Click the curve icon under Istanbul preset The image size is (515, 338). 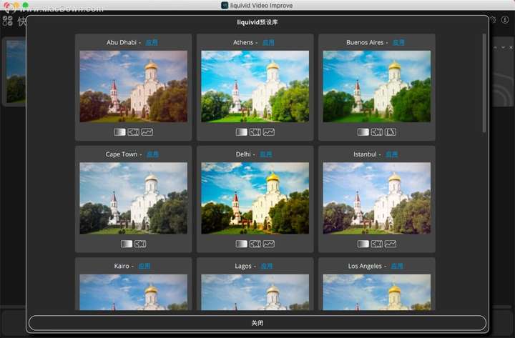(x=391, y=244)
